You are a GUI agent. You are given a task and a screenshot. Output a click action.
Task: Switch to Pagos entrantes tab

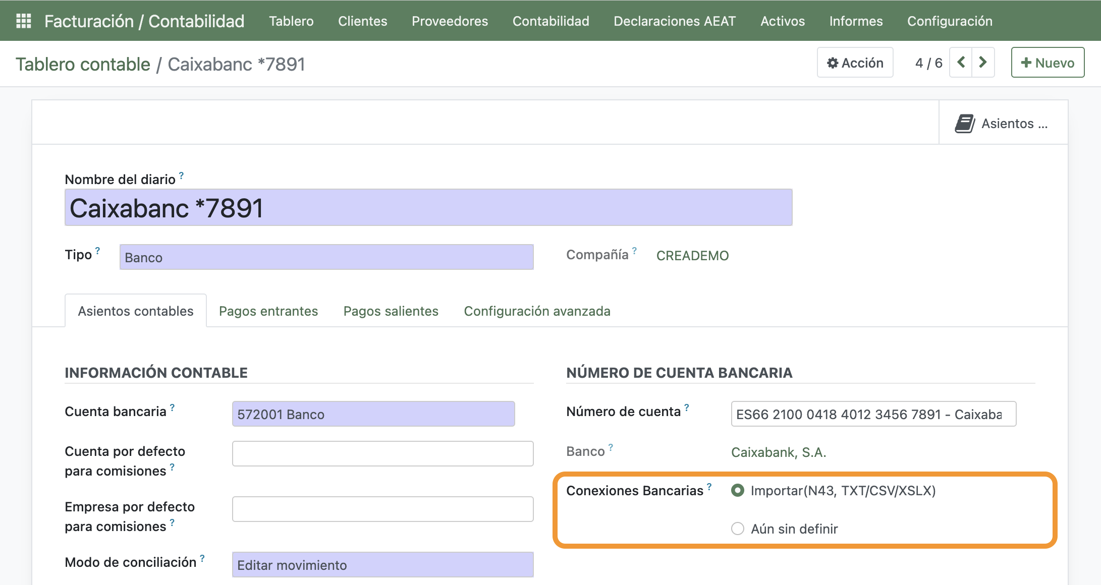268,311
